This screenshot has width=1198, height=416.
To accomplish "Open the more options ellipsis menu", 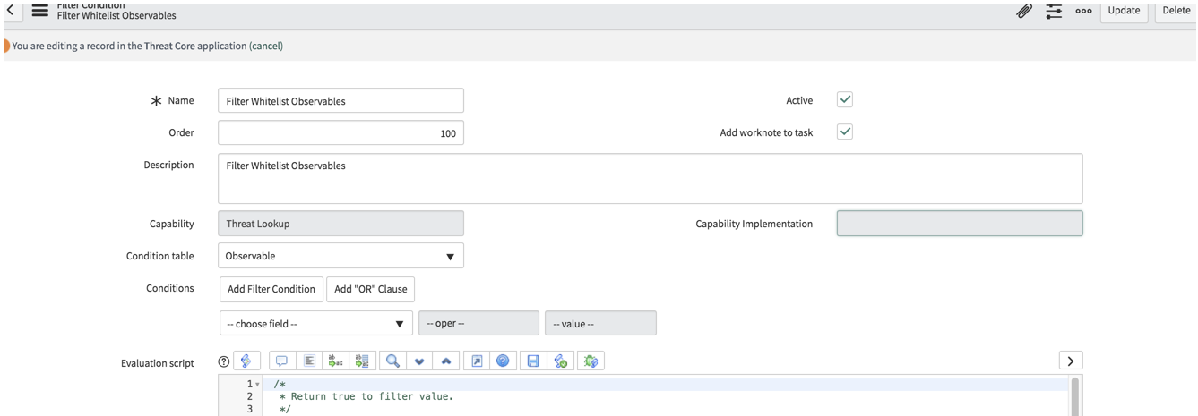I will (1083, 11).
